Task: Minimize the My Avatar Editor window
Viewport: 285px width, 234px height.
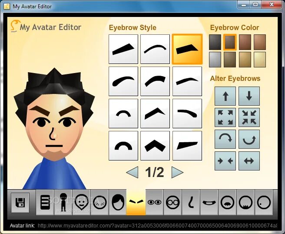Action: point(244,4)
